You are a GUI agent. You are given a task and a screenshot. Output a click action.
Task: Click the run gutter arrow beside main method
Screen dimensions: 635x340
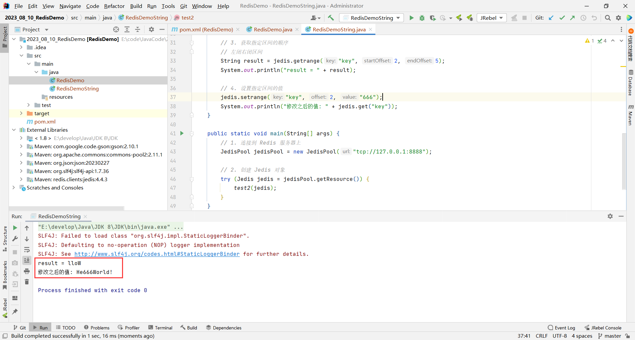182,133
